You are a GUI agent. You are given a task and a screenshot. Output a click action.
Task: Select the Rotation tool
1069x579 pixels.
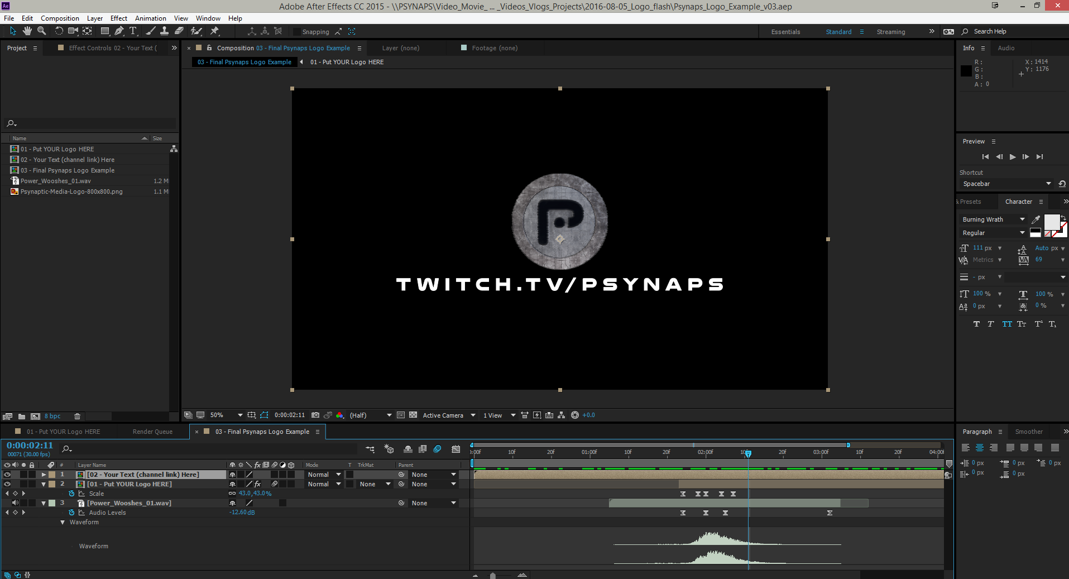tap(59, 31)
